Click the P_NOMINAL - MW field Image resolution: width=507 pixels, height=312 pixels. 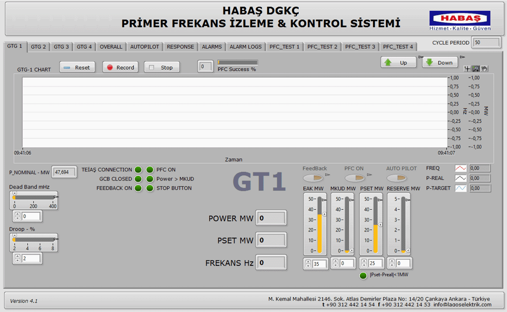pyautogui.click(x=64, y=172)
